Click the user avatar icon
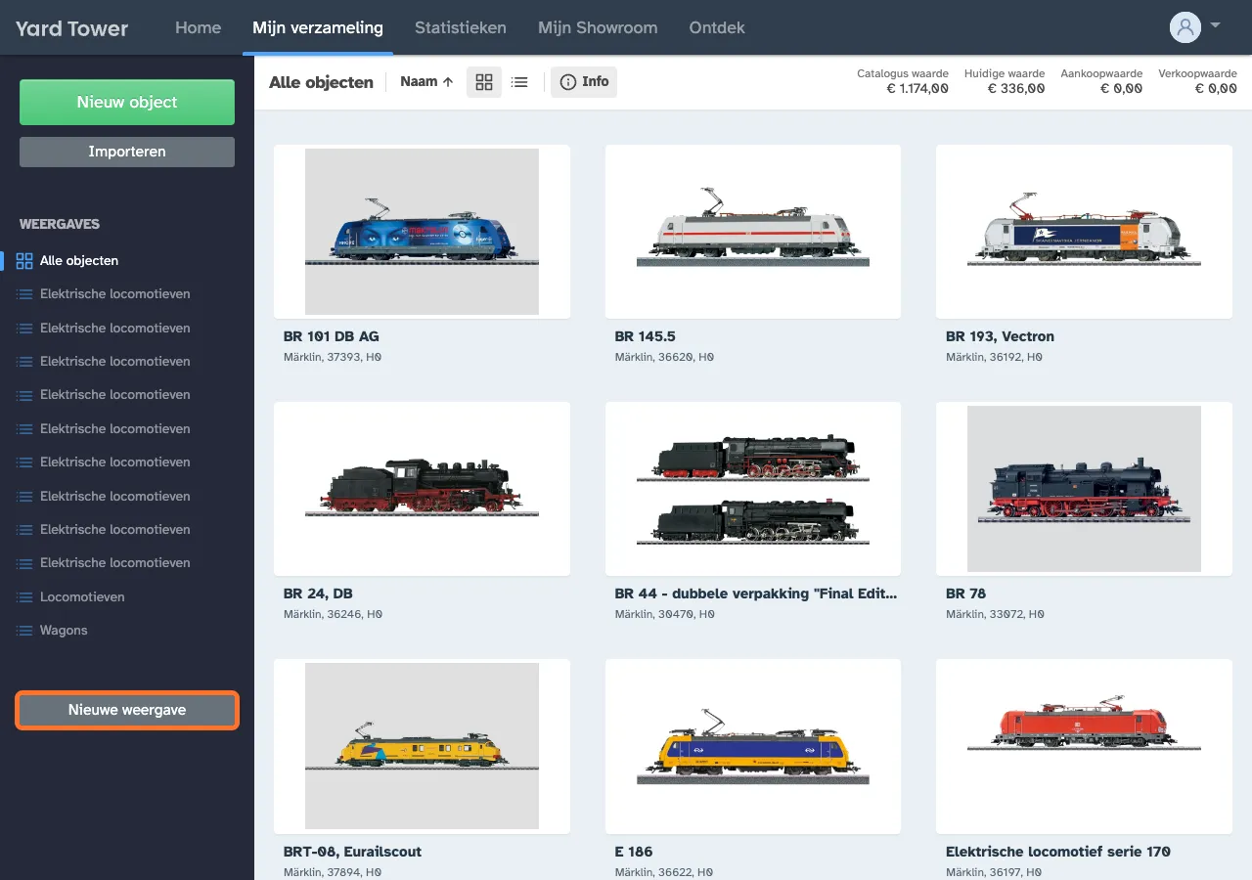Image resolution: width=1252 pixels, height=880 pixels. (1185, 27)
